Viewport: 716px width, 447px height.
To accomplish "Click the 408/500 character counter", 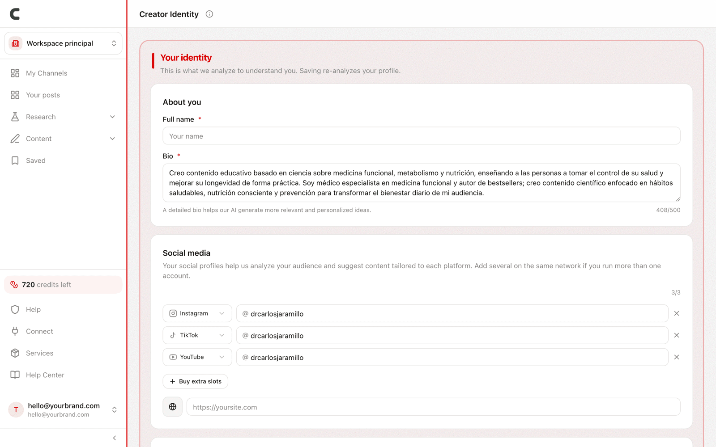I will pos(668,210).
